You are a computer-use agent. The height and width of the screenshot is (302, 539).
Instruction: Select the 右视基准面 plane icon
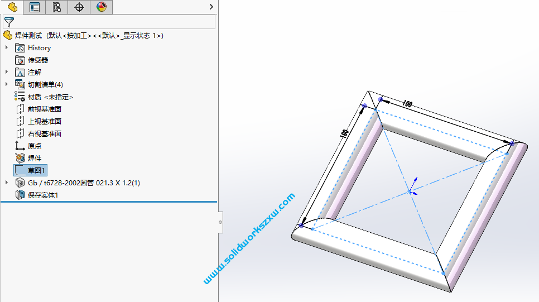pyautogui.click(x=20, y=133)
